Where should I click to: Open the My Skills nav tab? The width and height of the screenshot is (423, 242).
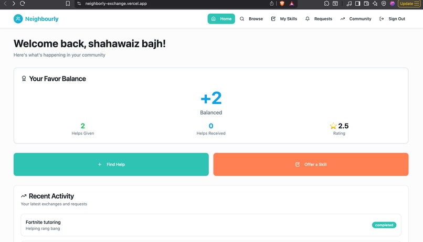click(x=284, y=19)
